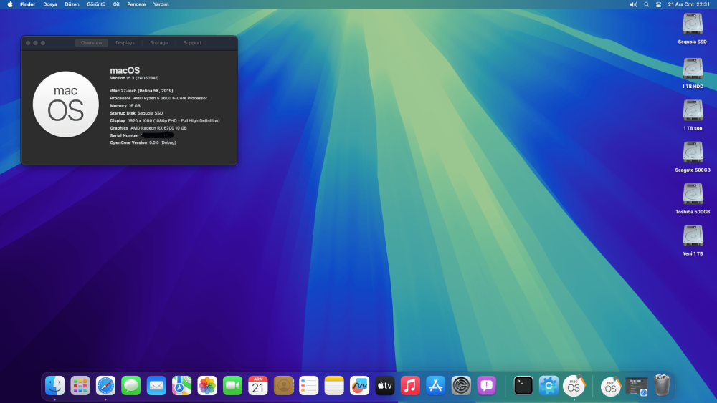Screen dimensions: 717x403
Task: Open the minimized window thumbnail in Dock
Action: (x=637, y=386)
